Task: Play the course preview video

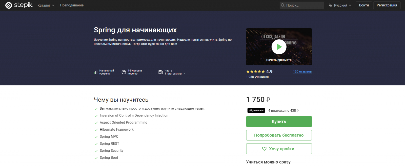Action: tap(279, 47)
